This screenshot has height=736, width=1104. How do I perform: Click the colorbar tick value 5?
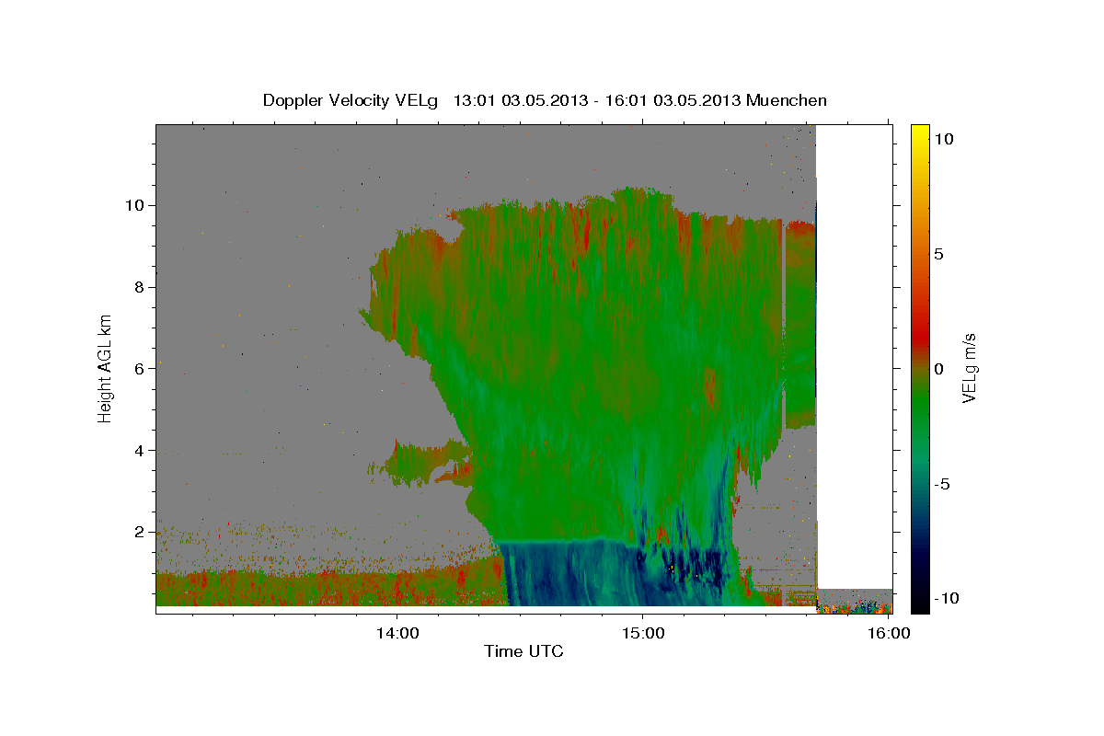[x=938, y=254]
